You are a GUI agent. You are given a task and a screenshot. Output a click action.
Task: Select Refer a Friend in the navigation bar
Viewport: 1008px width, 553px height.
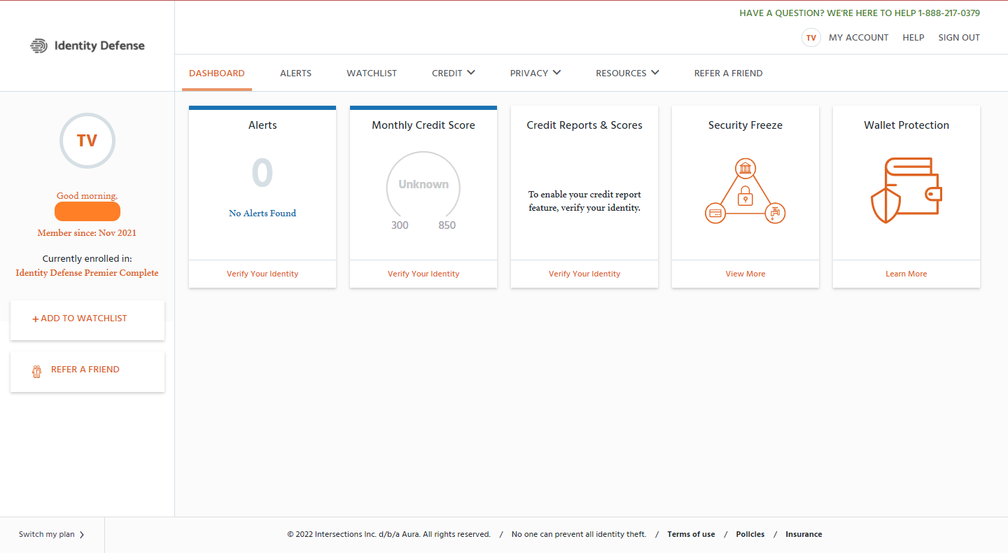(x=728, y=73)
